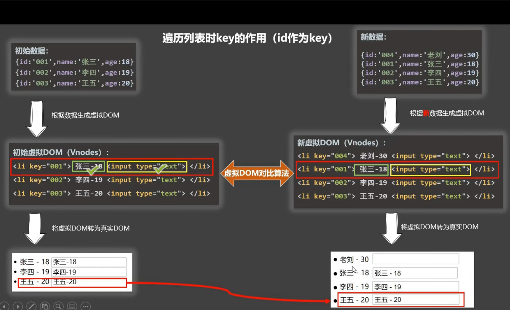Click li key="002" line in 新虚拟DOM
This screenshot has width=510, height=310.
pos(396,183)
